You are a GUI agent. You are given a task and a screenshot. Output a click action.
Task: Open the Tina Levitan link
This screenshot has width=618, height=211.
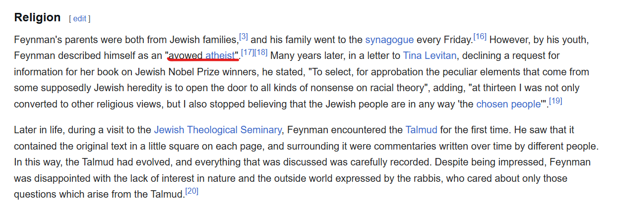[x=430, y=55]
